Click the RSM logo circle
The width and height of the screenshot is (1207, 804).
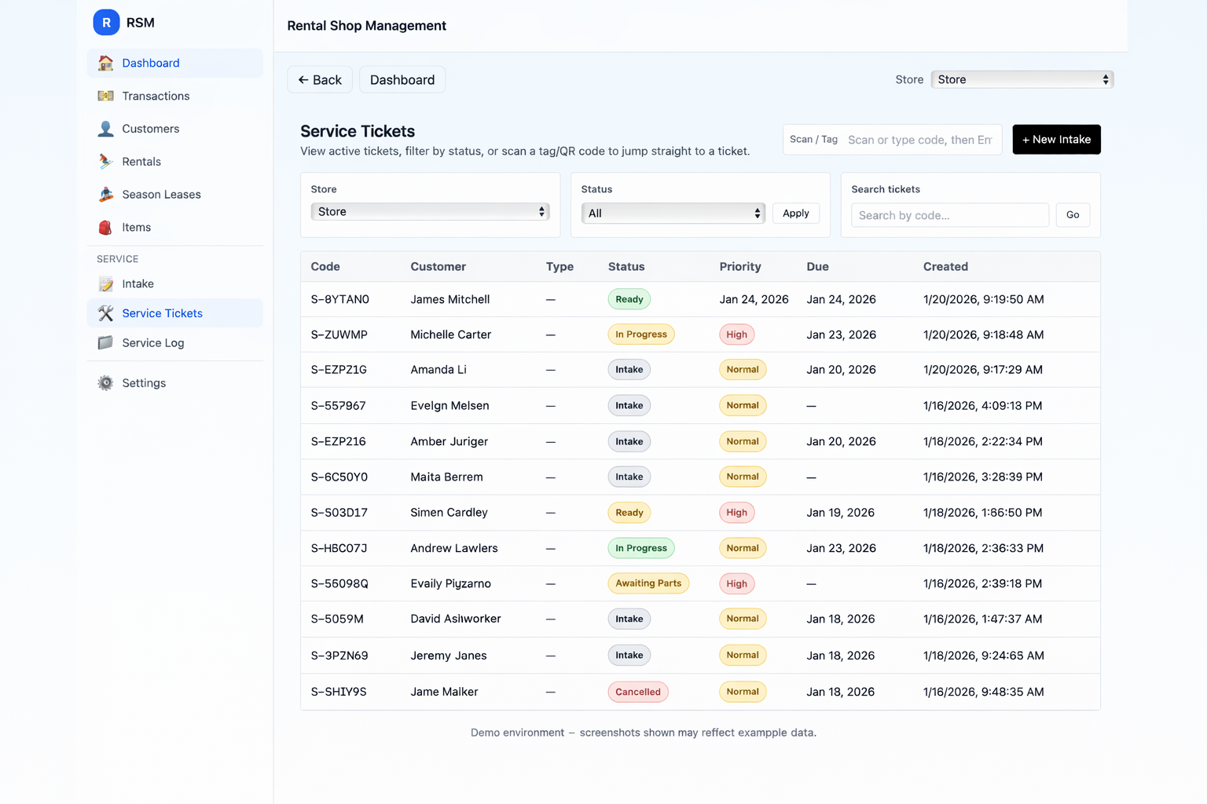coord(106,22)
